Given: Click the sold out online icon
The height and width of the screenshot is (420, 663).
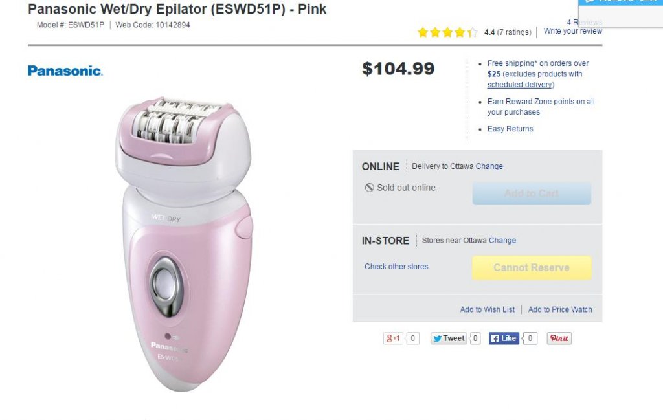Looking at the screenshot, I should 369,188.
